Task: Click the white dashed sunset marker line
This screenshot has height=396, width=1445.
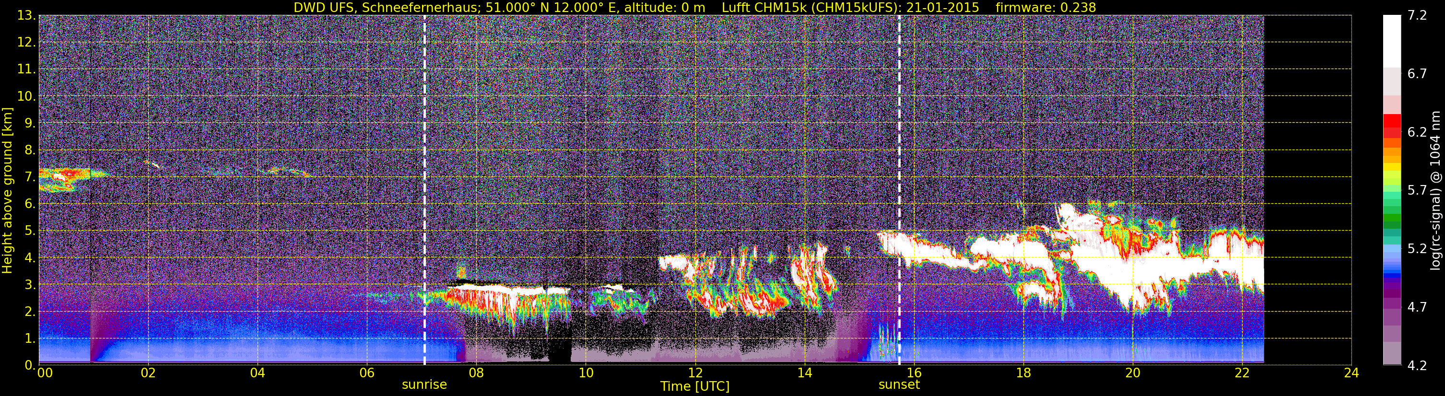Action: click(x=899, y=189)
